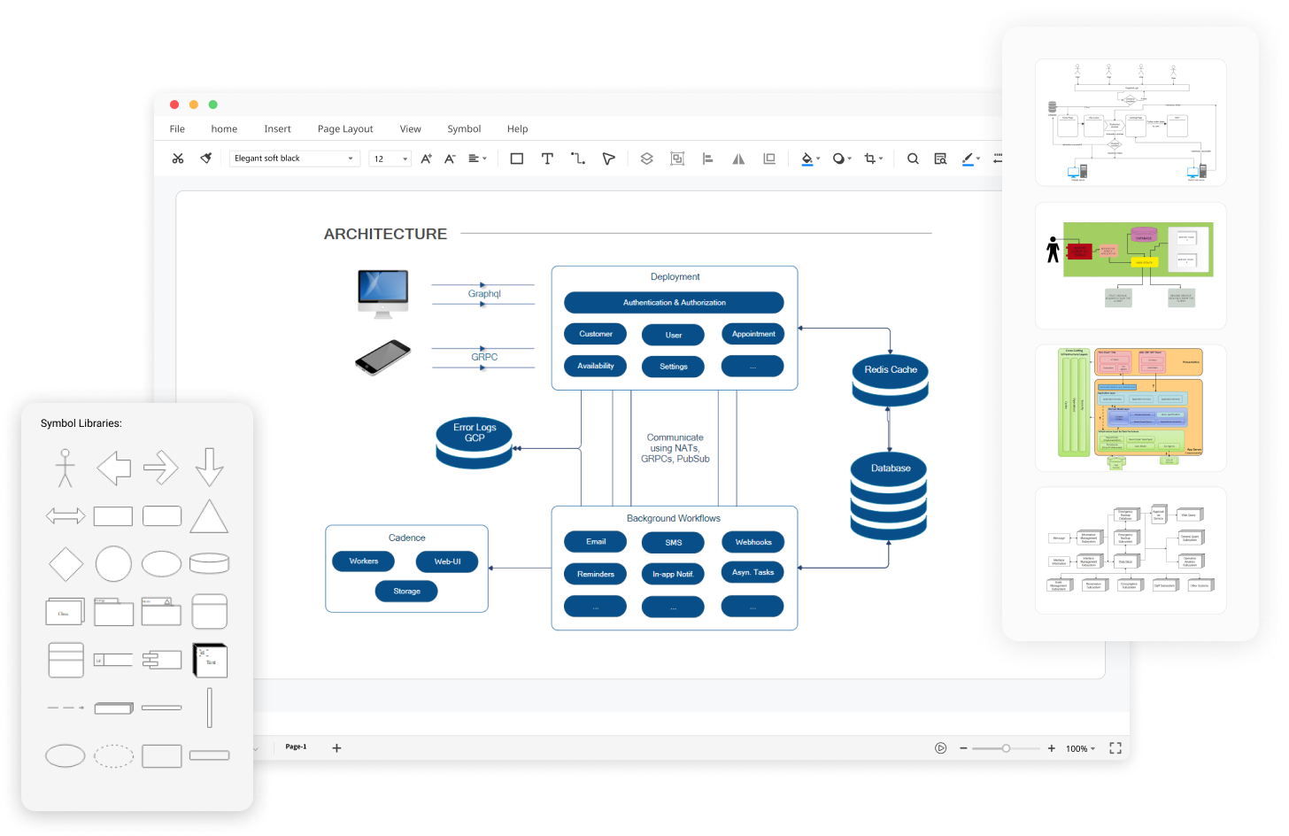Pick the stick figure actor symbol
1289x836 pixels.
pos(65,468)
